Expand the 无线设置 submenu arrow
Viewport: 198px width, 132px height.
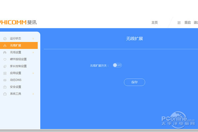(33, 52)
